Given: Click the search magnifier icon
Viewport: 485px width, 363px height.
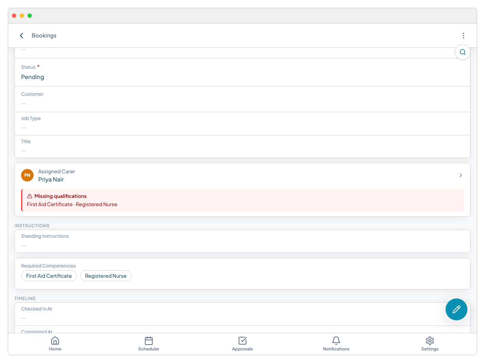Looking at the screenshot, I should click(x=462, y=52).
